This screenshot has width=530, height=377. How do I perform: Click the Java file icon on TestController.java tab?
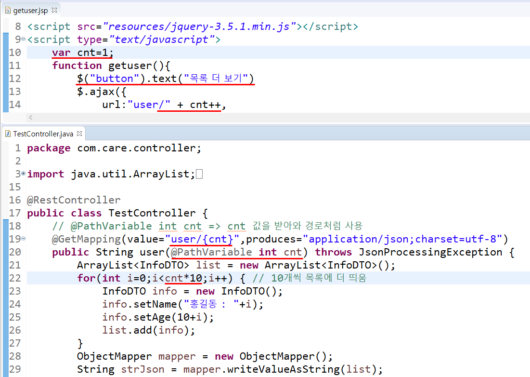pos(8,134)
